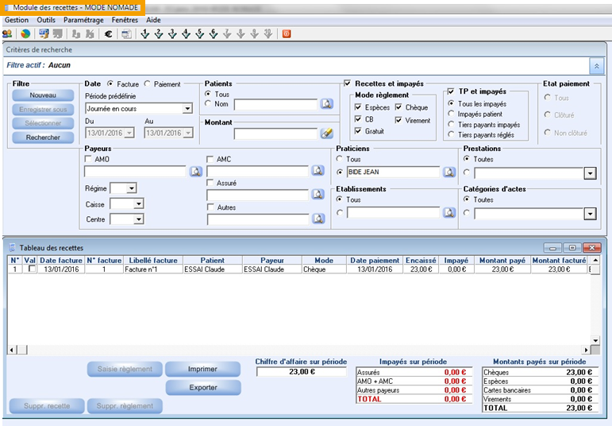This screenshot has width=612, height=426.
Task: Click the patients group icon in toolbar
Action: pos(7,34)
